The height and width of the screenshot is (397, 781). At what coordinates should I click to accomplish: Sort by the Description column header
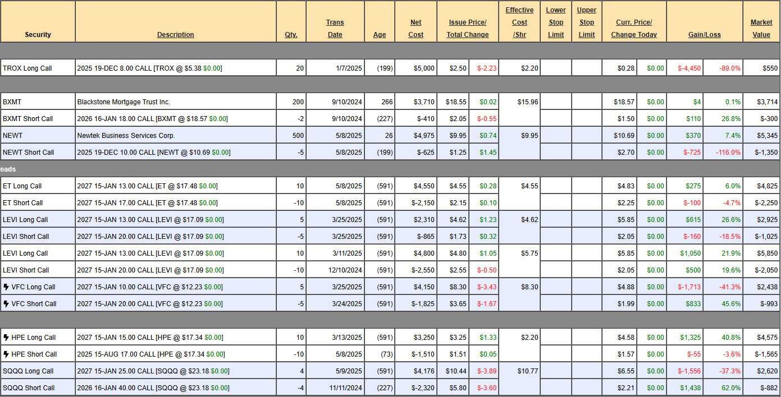pos(175,35)
